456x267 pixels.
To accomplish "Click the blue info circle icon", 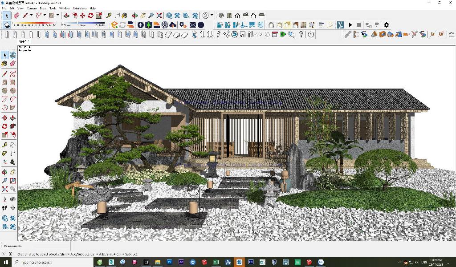I will click(x=201, y=25).
